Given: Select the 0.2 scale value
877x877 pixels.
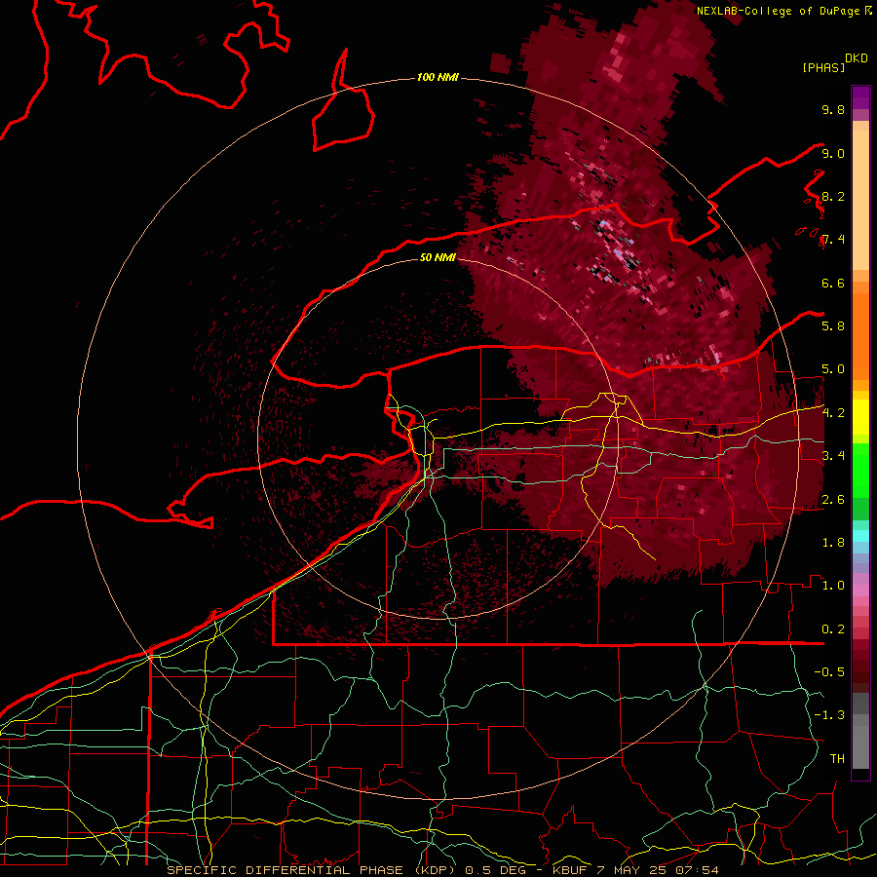Looking at the screenshot, I should [x=833, y=629].
